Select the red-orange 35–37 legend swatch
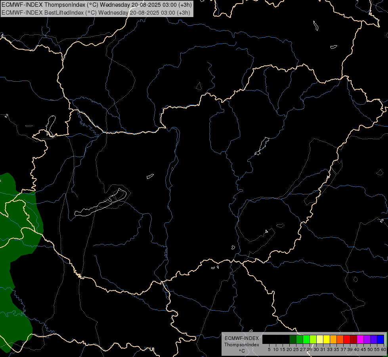The height and width of the screenshot is (357, 388). 340,339
